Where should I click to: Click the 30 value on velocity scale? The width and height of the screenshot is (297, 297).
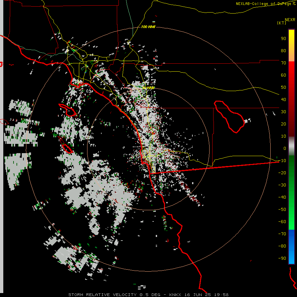[x=283, y=112]
